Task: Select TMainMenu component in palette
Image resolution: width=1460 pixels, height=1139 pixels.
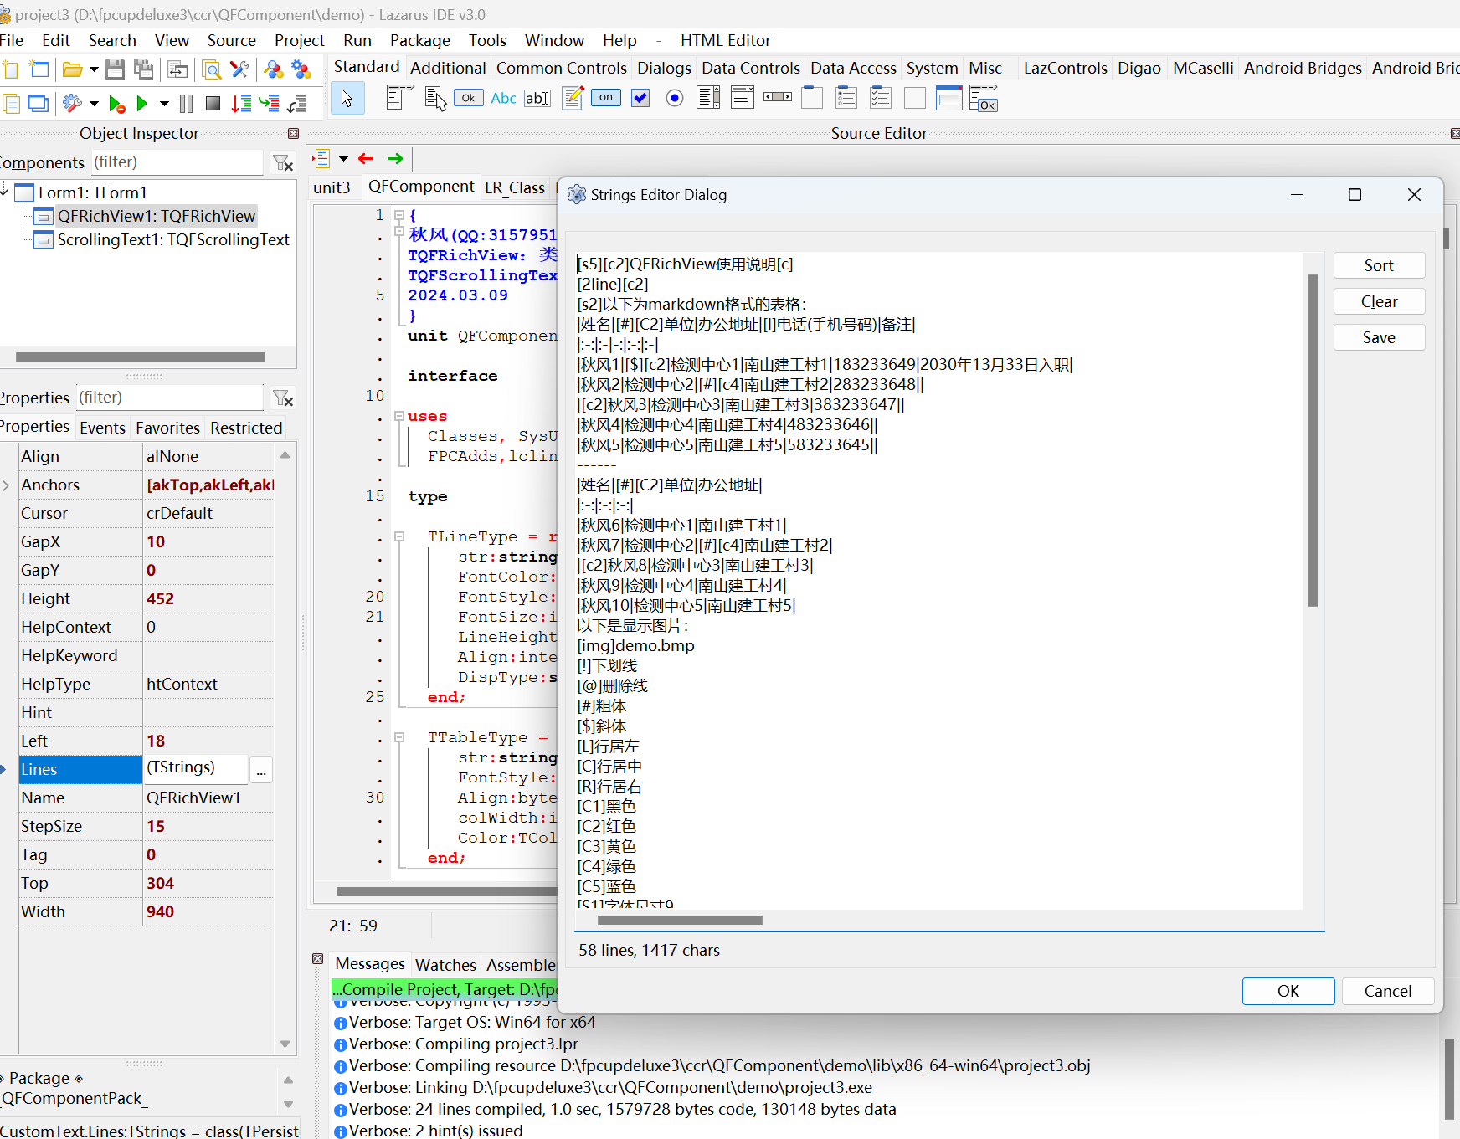Action: pos(399,98)
